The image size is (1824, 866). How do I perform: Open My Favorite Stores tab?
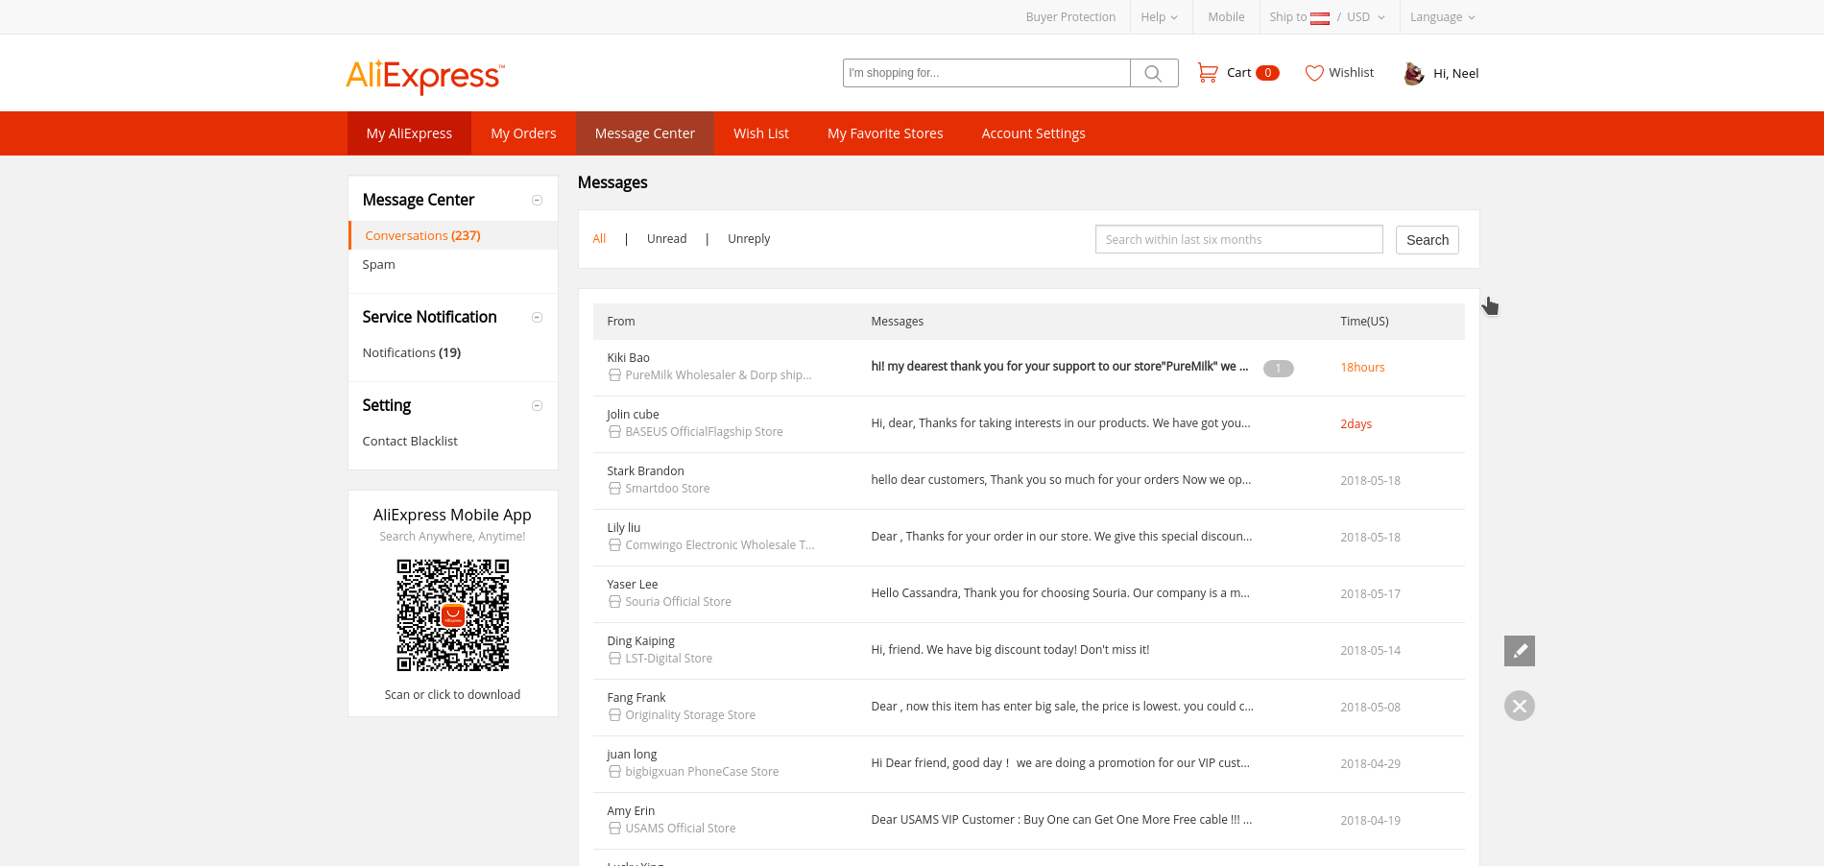point(885,133)
